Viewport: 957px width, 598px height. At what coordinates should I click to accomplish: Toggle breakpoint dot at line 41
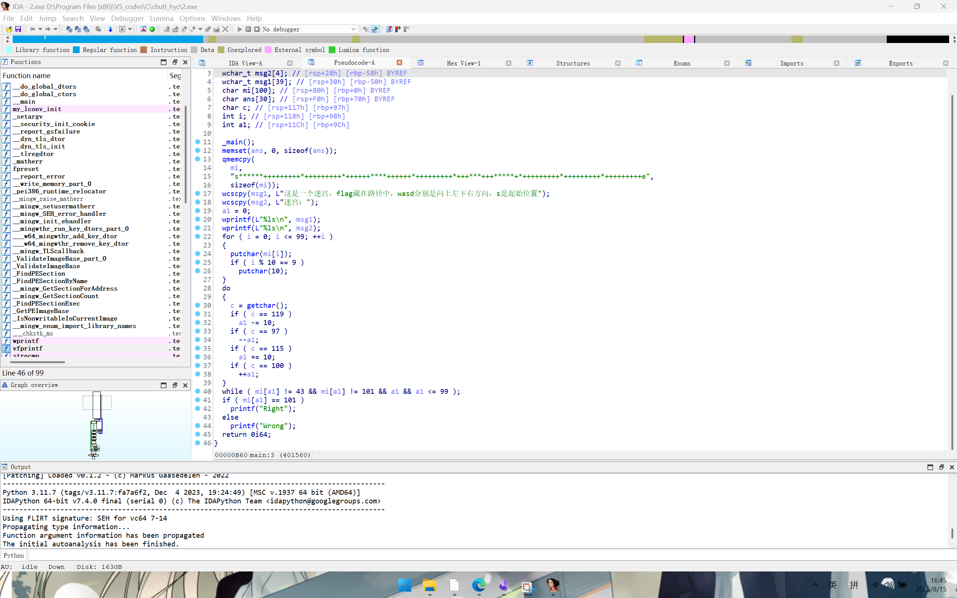(x=197, y=400)
